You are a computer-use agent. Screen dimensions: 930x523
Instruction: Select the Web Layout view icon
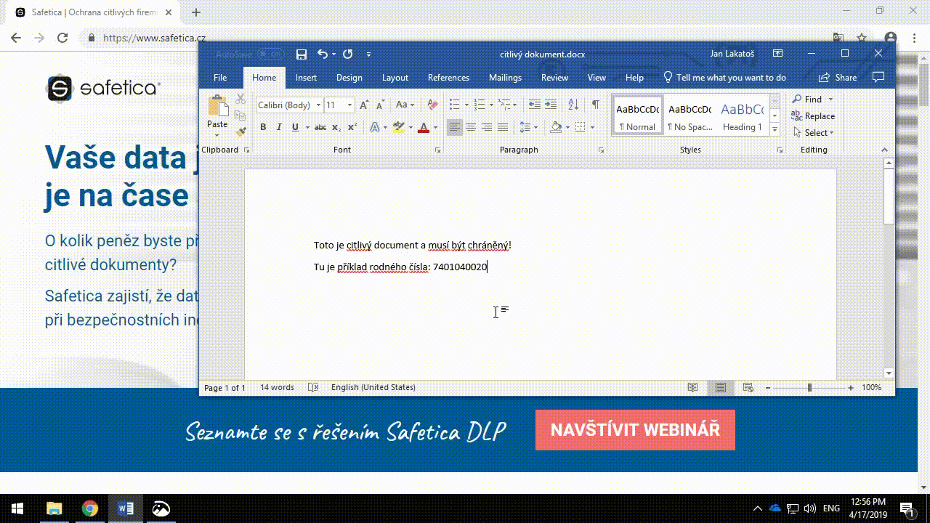pyautogui.click(x=748, y=388)
